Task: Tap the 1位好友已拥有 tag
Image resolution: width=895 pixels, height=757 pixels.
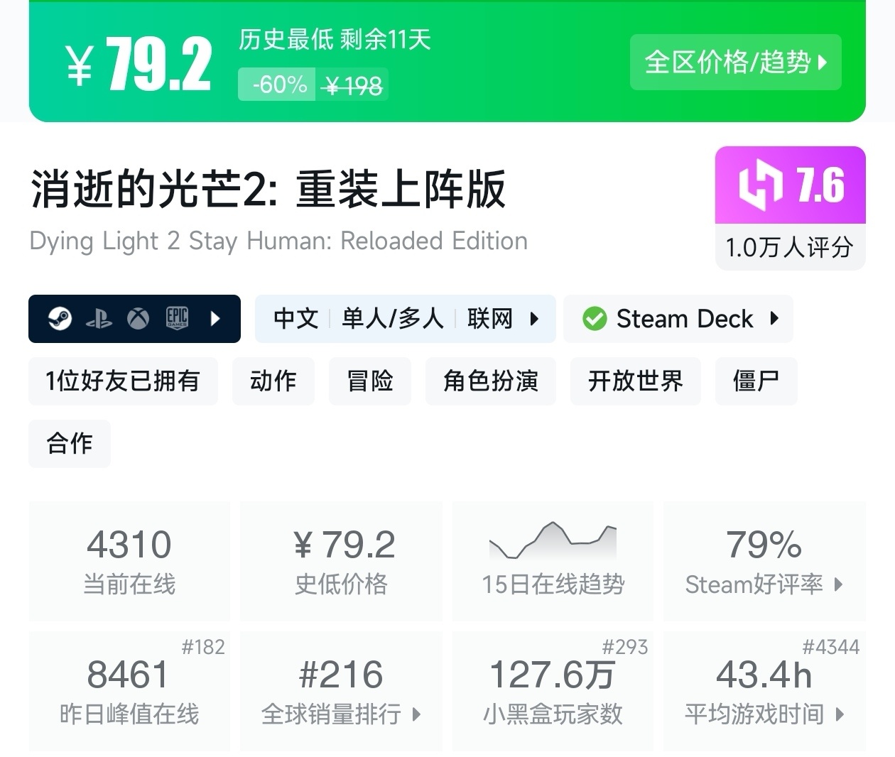Action: 123,381
